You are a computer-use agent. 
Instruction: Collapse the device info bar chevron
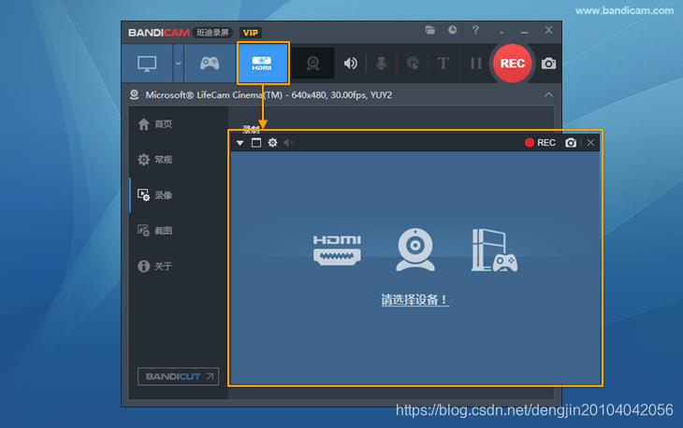(548, 94)
